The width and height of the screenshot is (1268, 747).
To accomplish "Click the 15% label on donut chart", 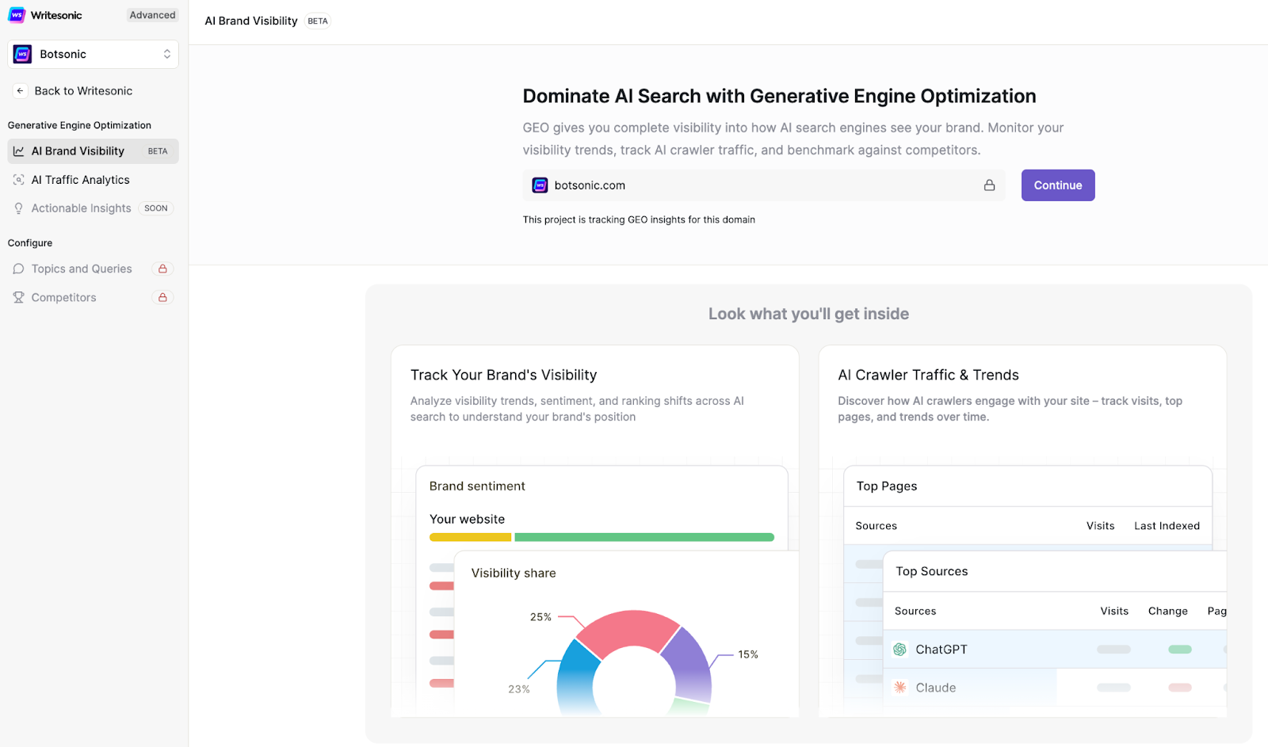I will [748, 654].
